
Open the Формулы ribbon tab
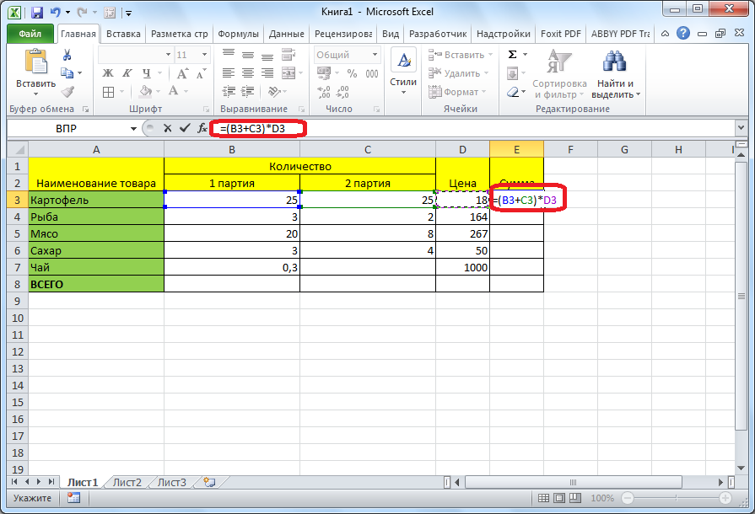point(238,34)
